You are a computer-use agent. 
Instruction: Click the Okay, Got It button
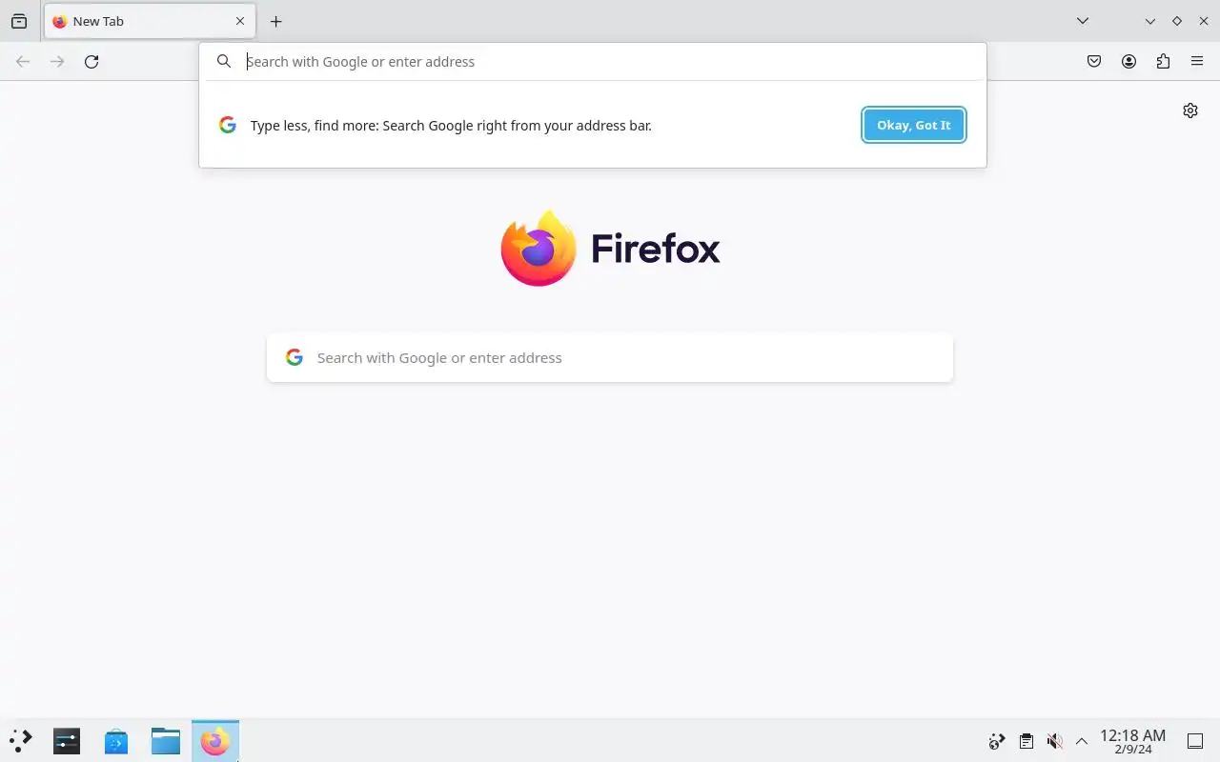coord(914,125)
